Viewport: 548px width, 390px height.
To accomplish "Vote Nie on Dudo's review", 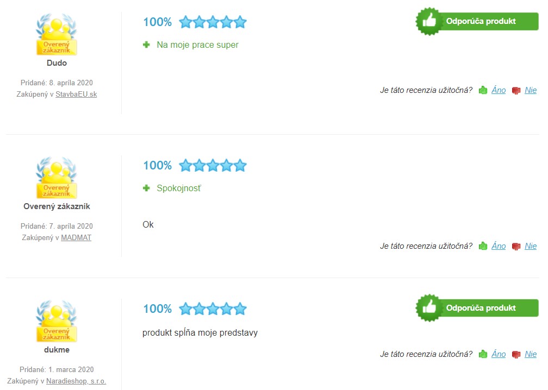I will pos(531,90).
